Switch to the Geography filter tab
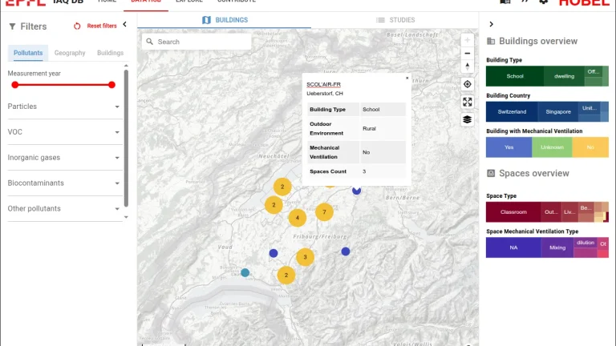This screenshot has height=346, width=616. 70,53
